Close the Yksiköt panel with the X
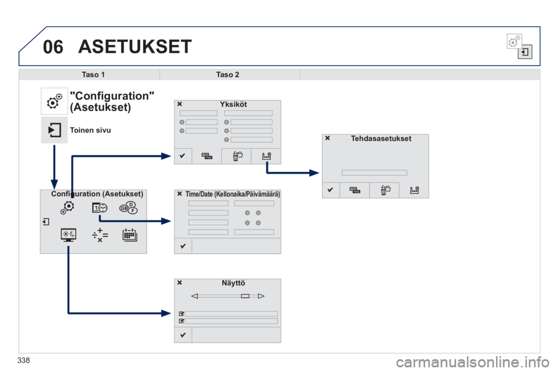 pyautogui.click(x=180, y=104)
